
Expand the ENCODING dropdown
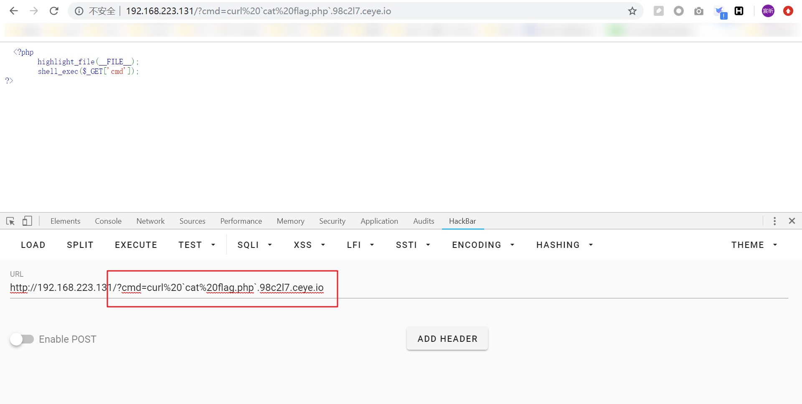click(483, 245)
